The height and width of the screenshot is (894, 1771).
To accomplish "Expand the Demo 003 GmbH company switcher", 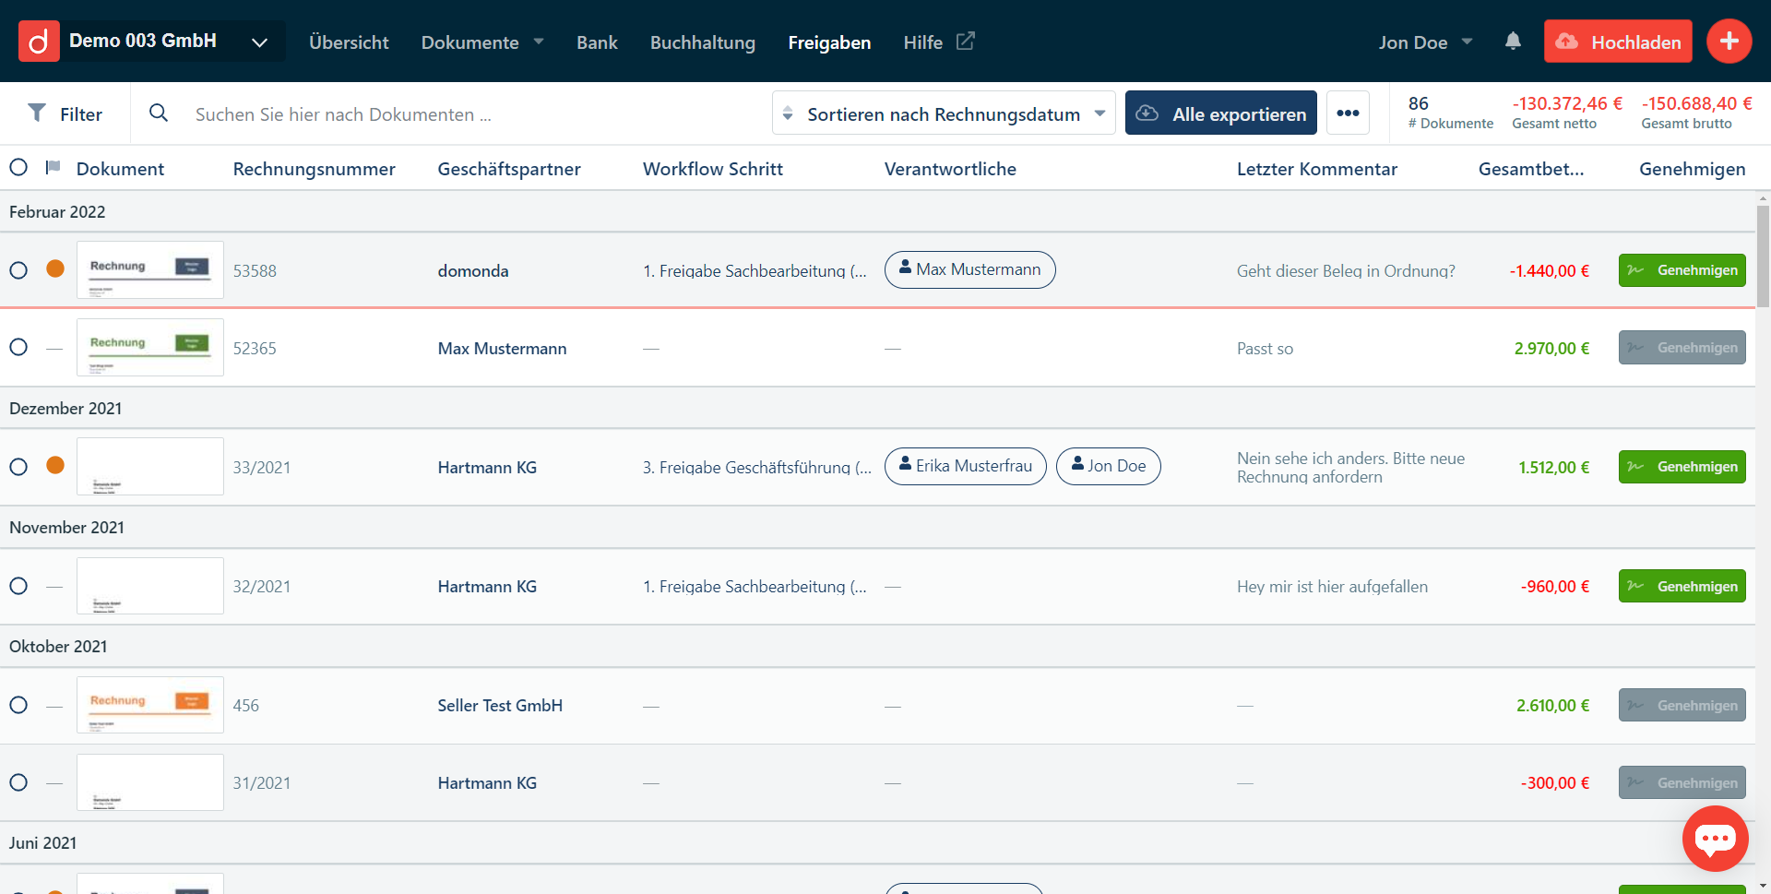I will click(x=259, y=42).
